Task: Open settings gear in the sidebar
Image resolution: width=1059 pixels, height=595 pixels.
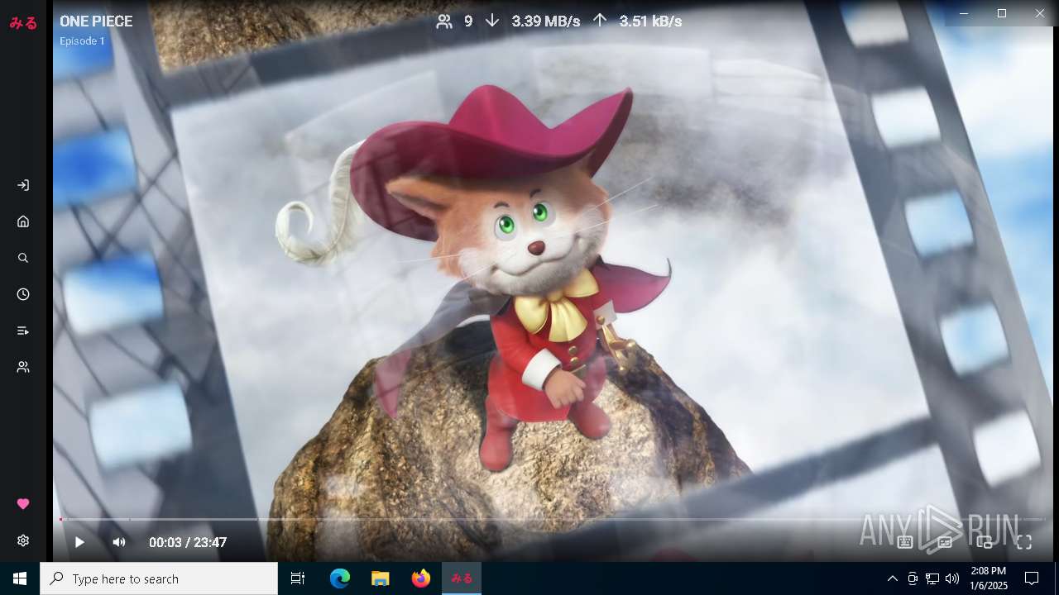Action: coord(23,540)
